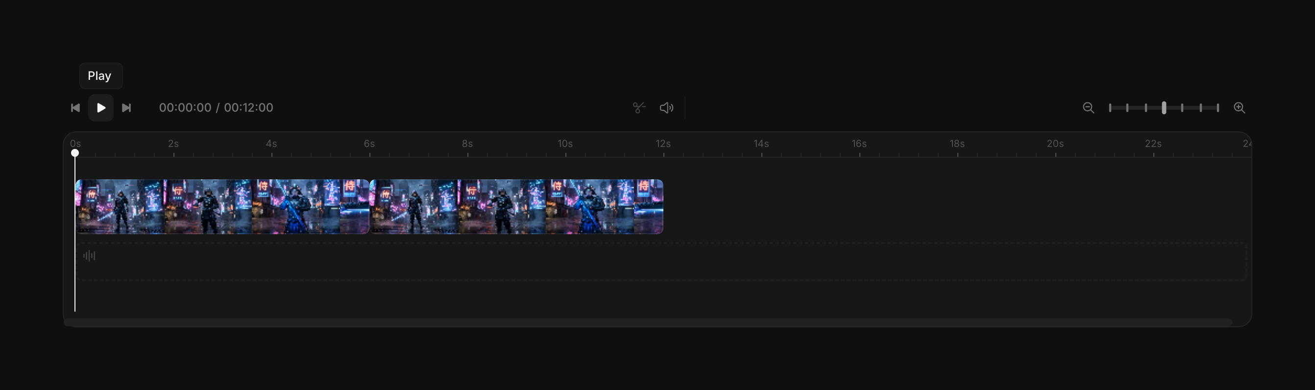1315x390 pixels.
Task: Click the 00:00:00 / 00:12:00 timecode display
Action: [216, 108]
